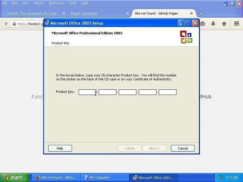243x182 pixels.
Task: Minimize the browser window
Action: [x=225, y=4]
